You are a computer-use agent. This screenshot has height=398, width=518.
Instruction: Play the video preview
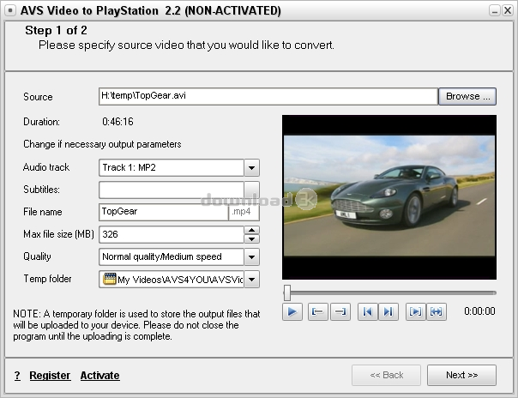pos(292,311)
